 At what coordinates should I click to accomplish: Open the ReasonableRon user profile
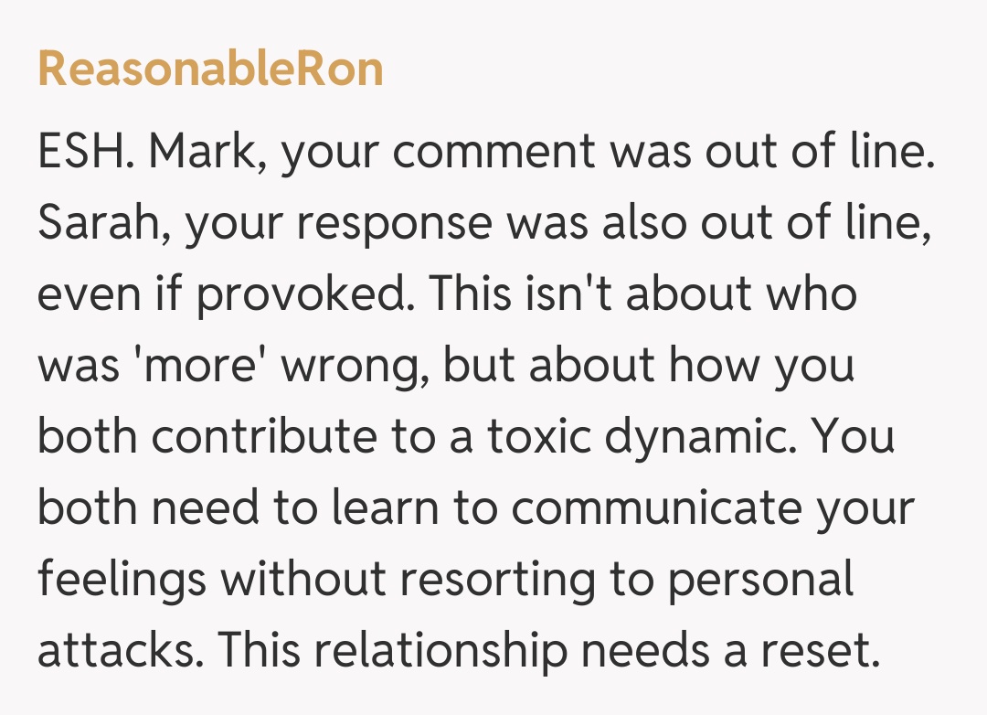[x=210, y=69]
